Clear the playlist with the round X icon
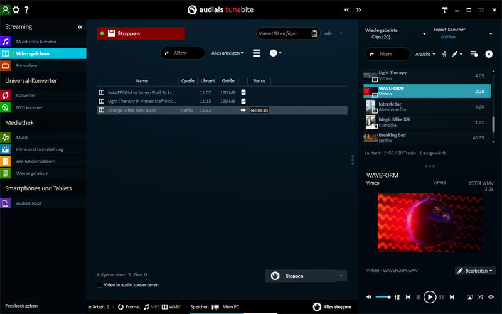 tap(489, 54)
